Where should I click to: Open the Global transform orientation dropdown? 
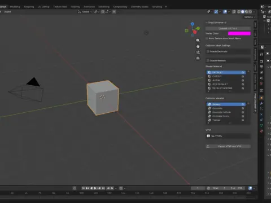tap(85, 12)
